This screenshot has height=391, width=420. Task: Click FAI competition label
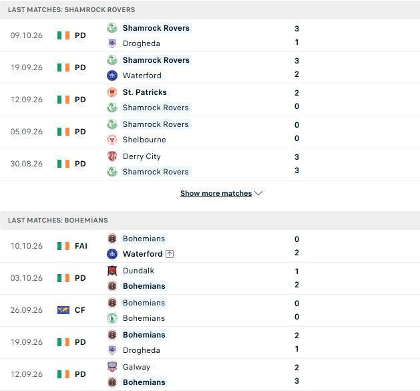point(81,246)
